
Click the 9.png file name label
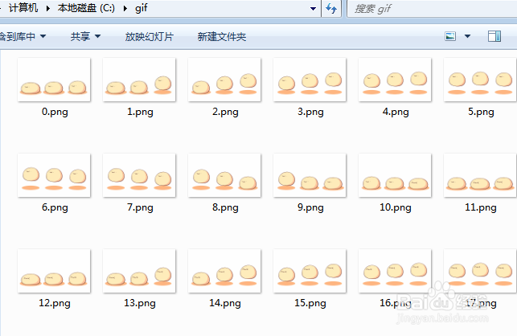310,207
